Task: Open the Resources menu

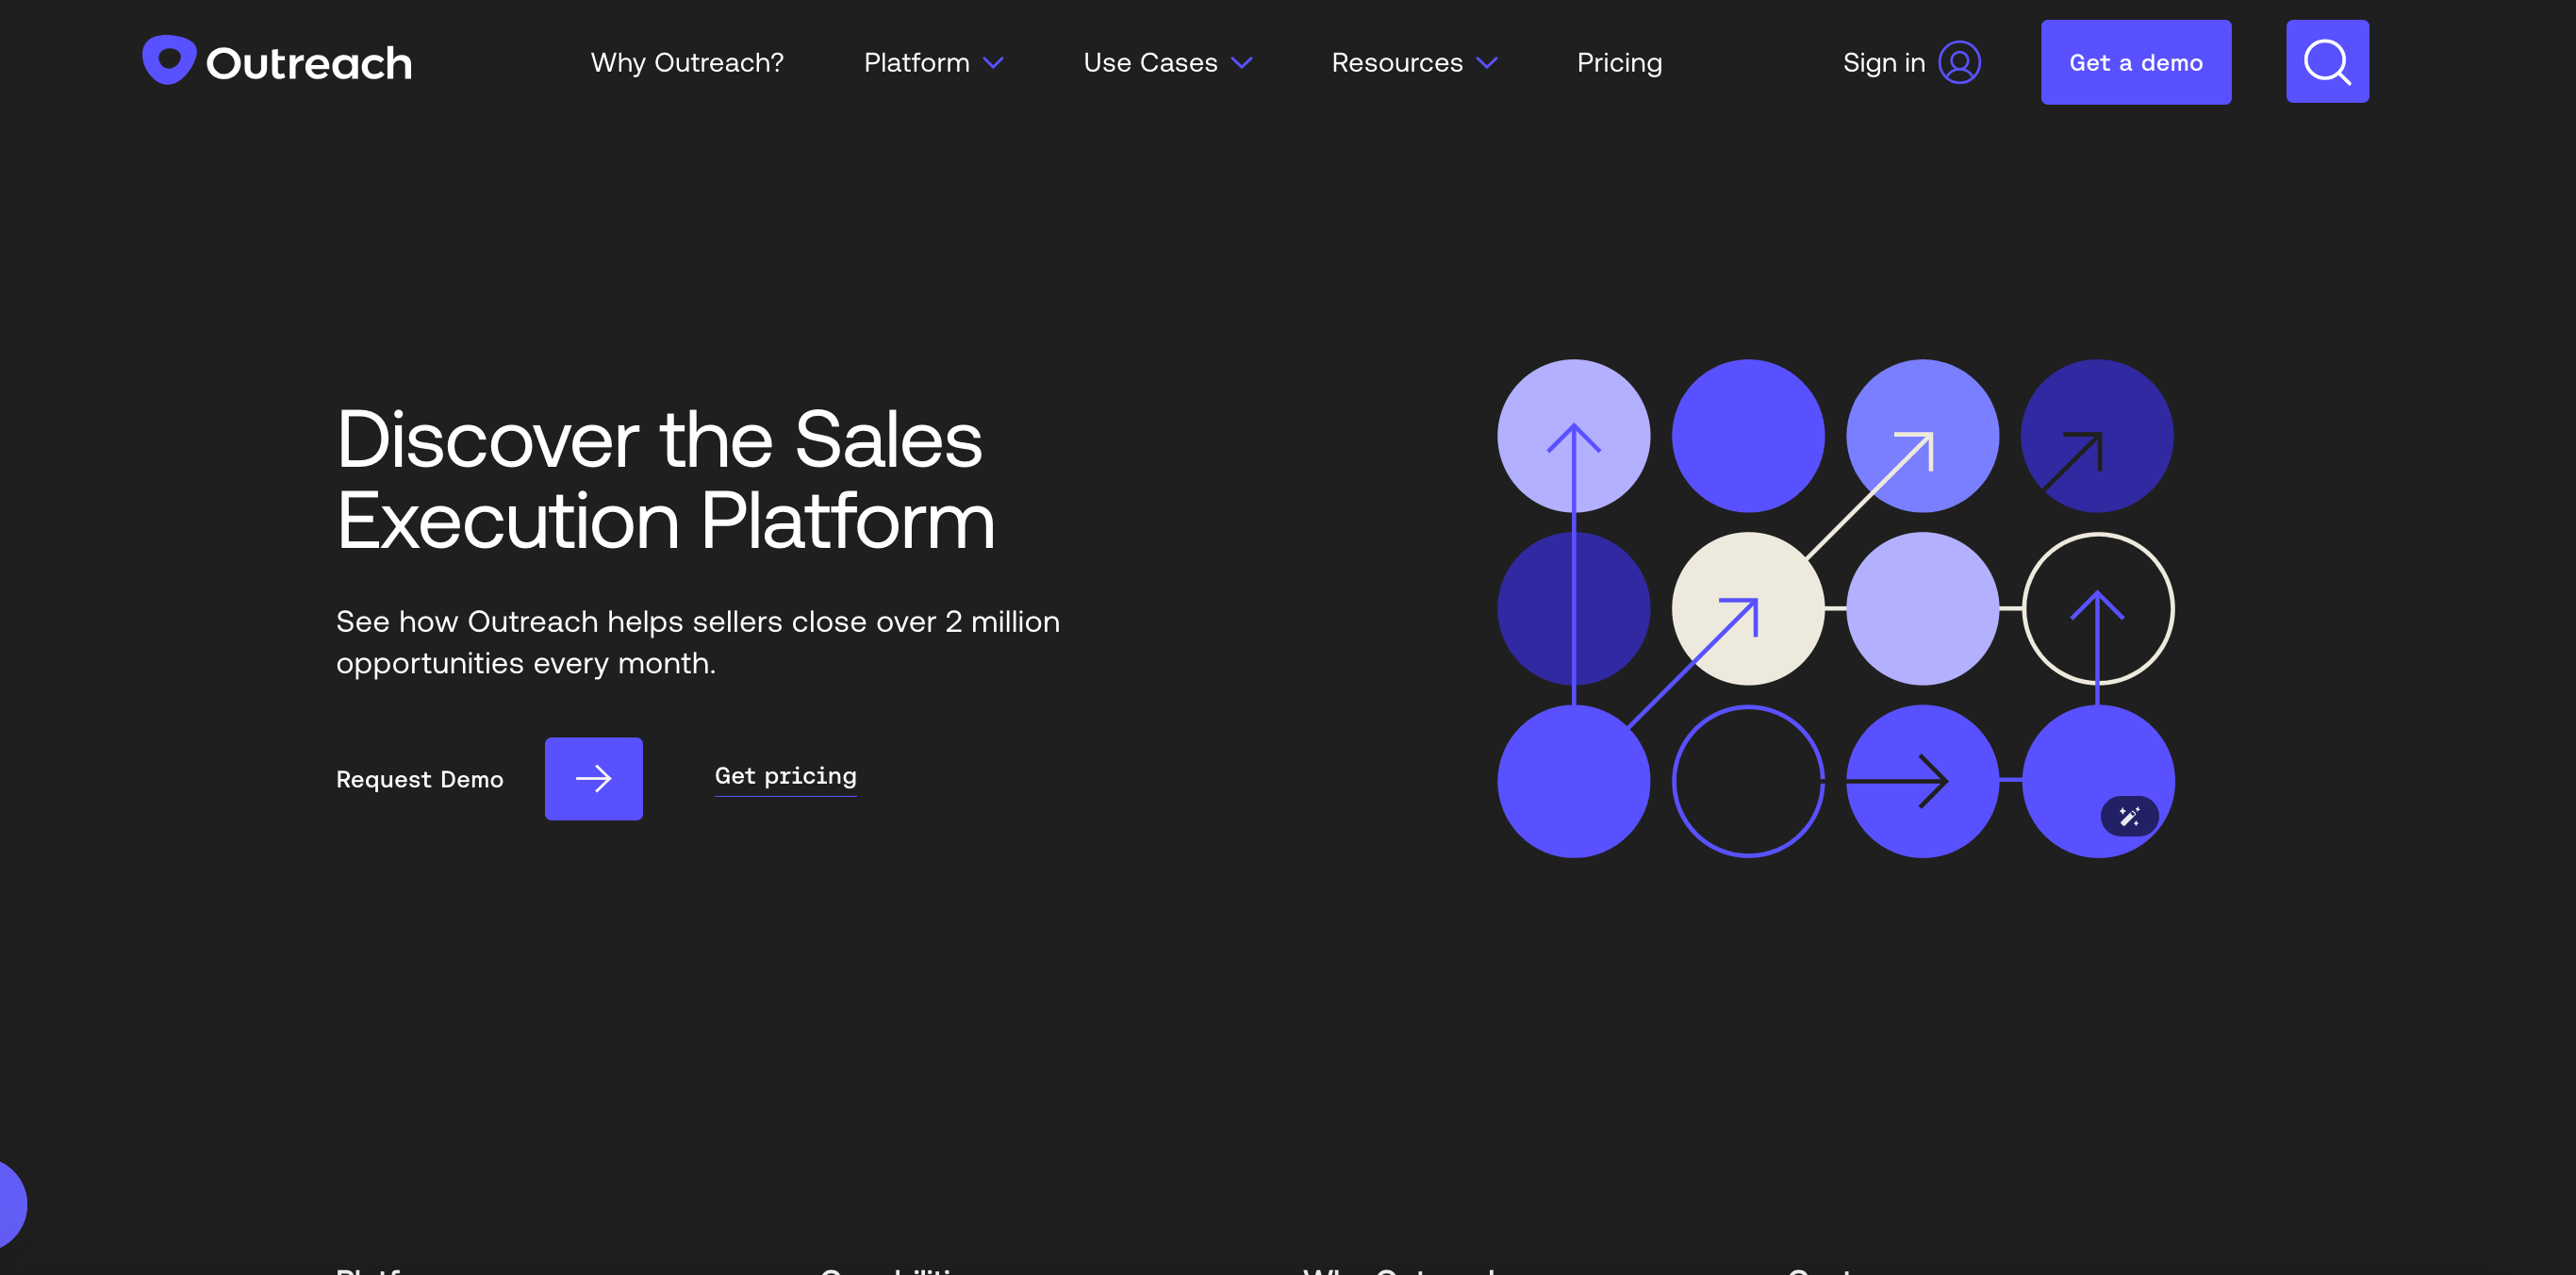Action: (x=1397, y=62)
